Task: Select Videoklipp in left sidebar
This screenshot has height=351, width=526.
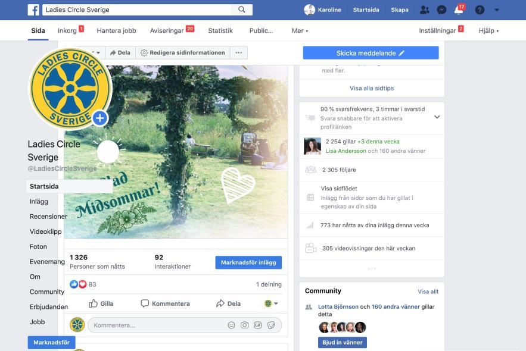Action: tap(46, 231)
